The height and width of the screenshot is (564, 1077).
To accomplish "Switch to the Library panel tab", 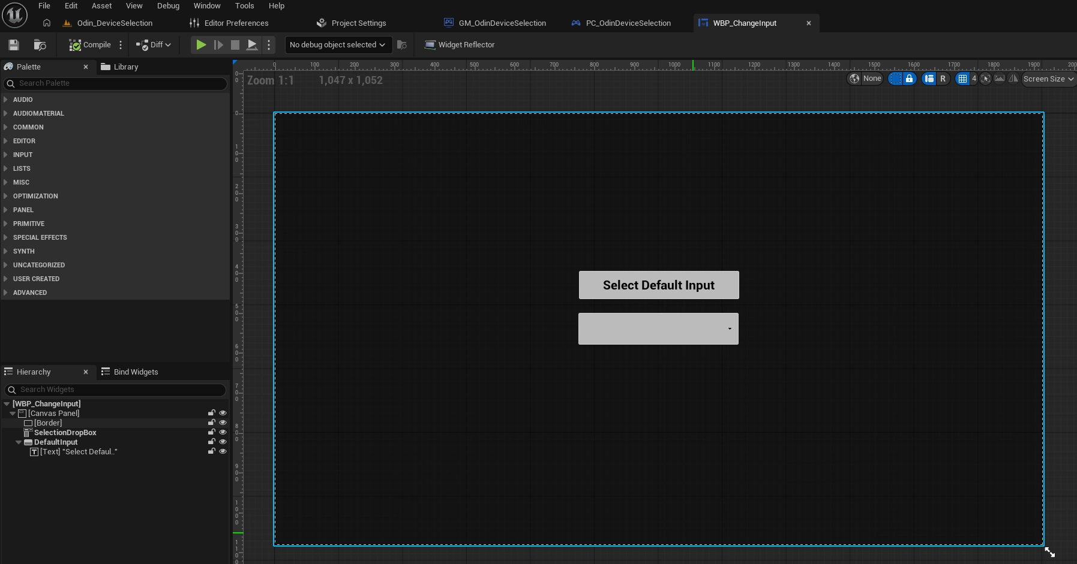I will [119, 67].
